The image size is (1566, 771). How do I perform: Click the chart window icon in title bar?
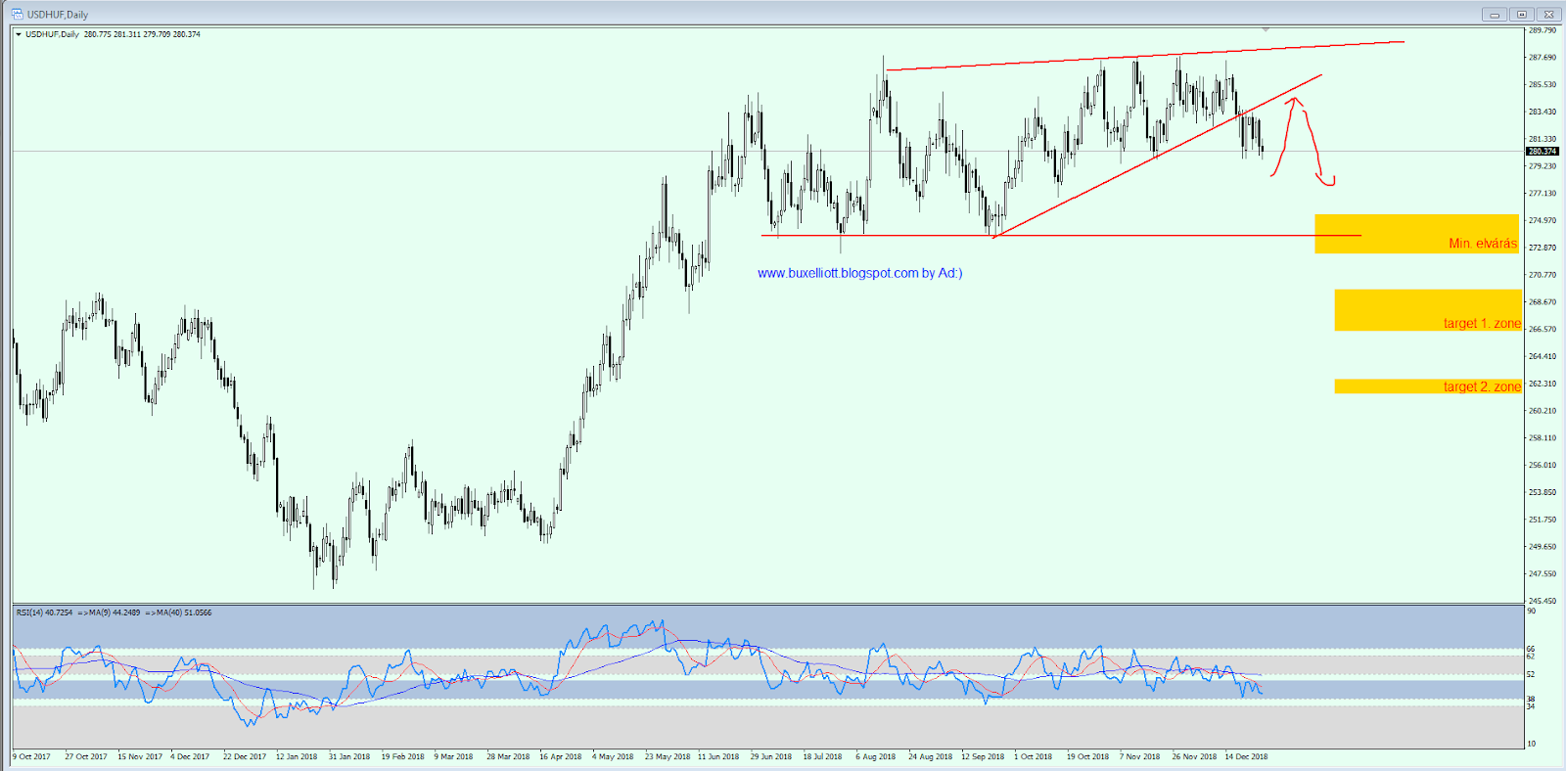click(x=17, y=14)
